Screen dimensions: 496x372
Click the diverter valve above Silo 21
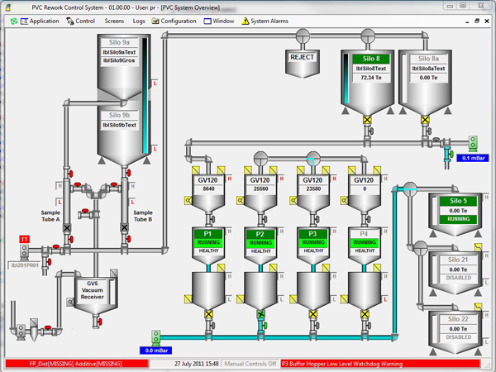[421, 248]
